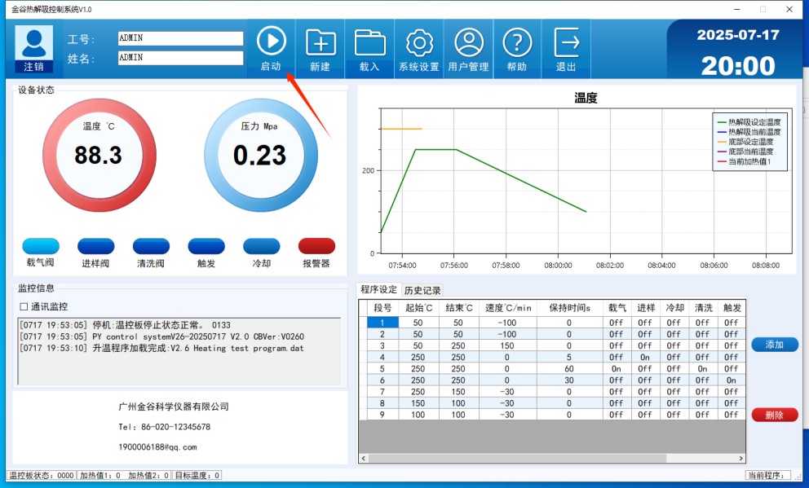Click the 帮助 help icon

click(517, 42)
